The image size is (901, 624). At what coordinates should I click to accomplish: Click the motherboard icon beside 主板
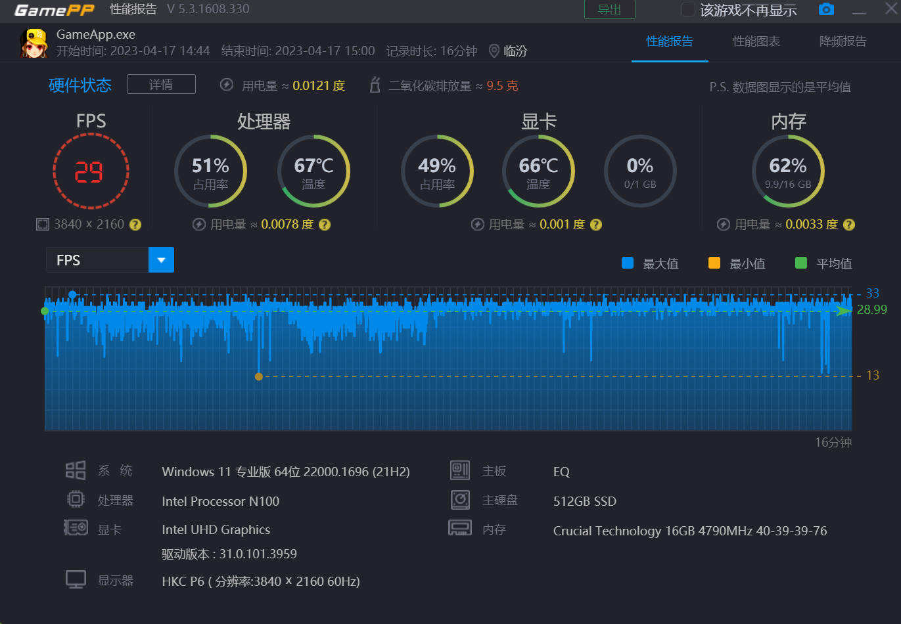point(460,470)
